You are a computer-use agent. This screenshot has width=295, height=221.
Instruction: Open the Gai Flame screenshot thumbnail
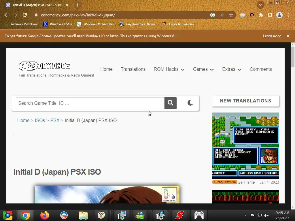(x=246, y=146)
